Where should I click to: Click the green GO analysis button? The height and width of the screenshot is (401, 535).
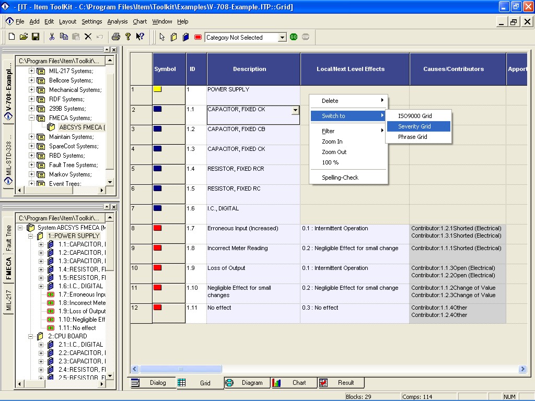(x=294, y=37)
